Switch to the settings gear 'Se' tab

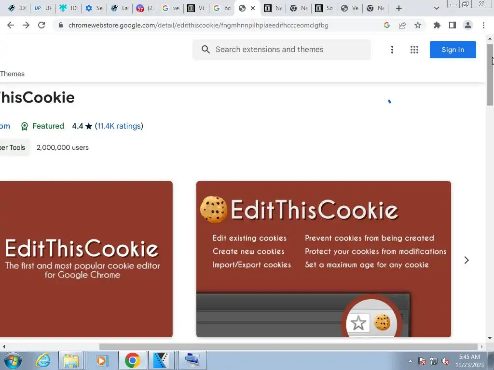click(94, 8)
